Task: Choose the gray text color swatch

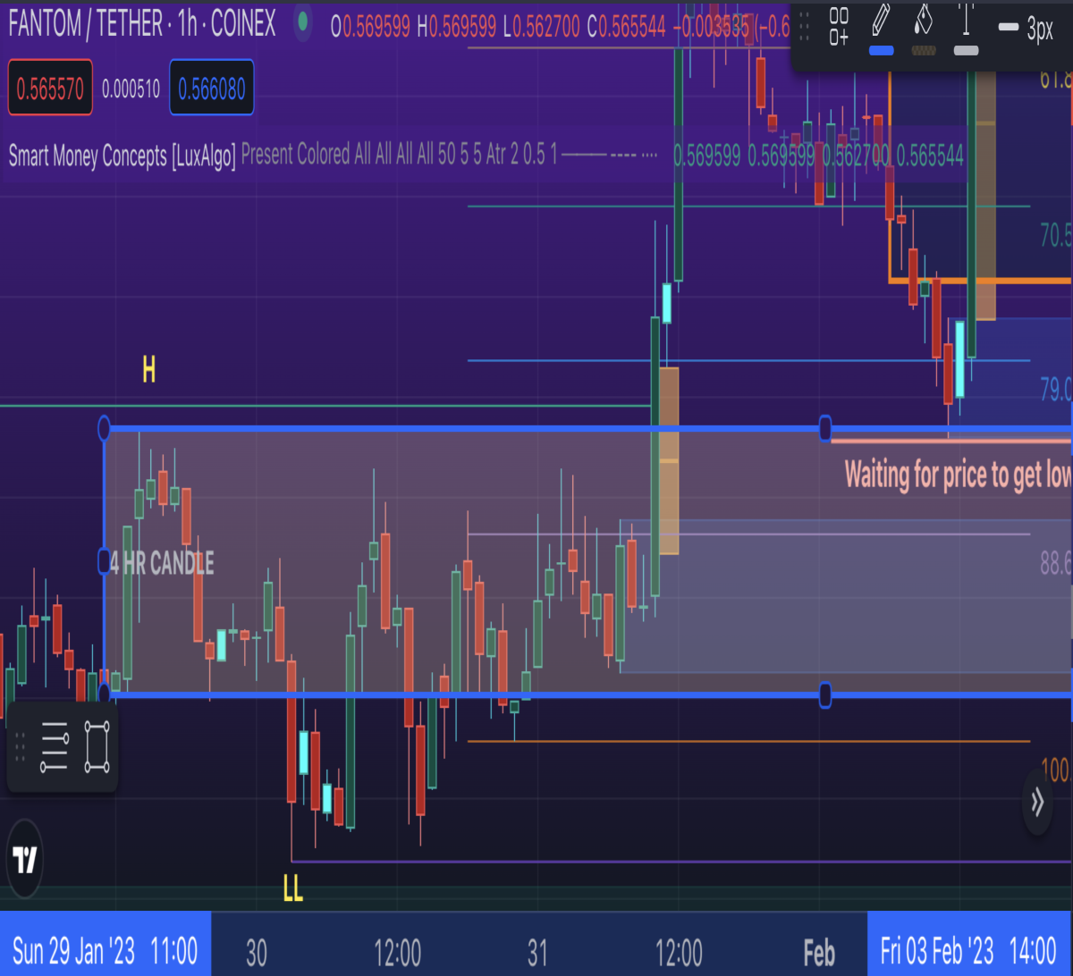Action: pyautogui.click(x=966, y=51)
